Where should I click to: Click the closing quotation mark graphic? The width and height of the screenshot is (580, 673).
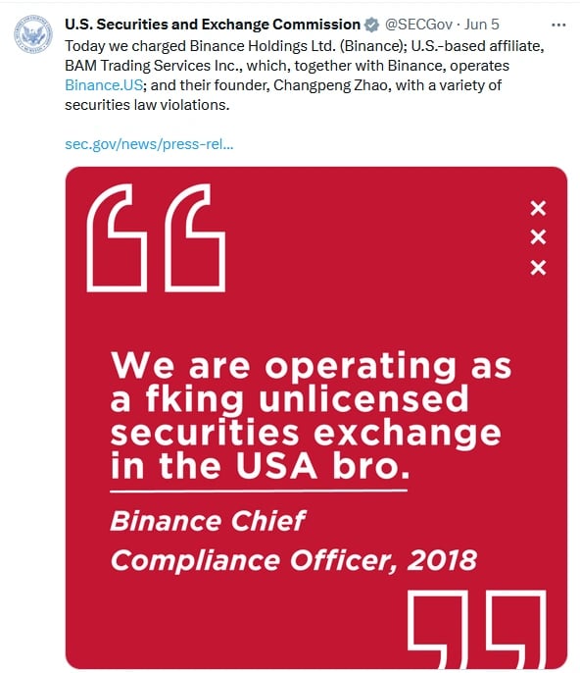(x=477, y=629)
